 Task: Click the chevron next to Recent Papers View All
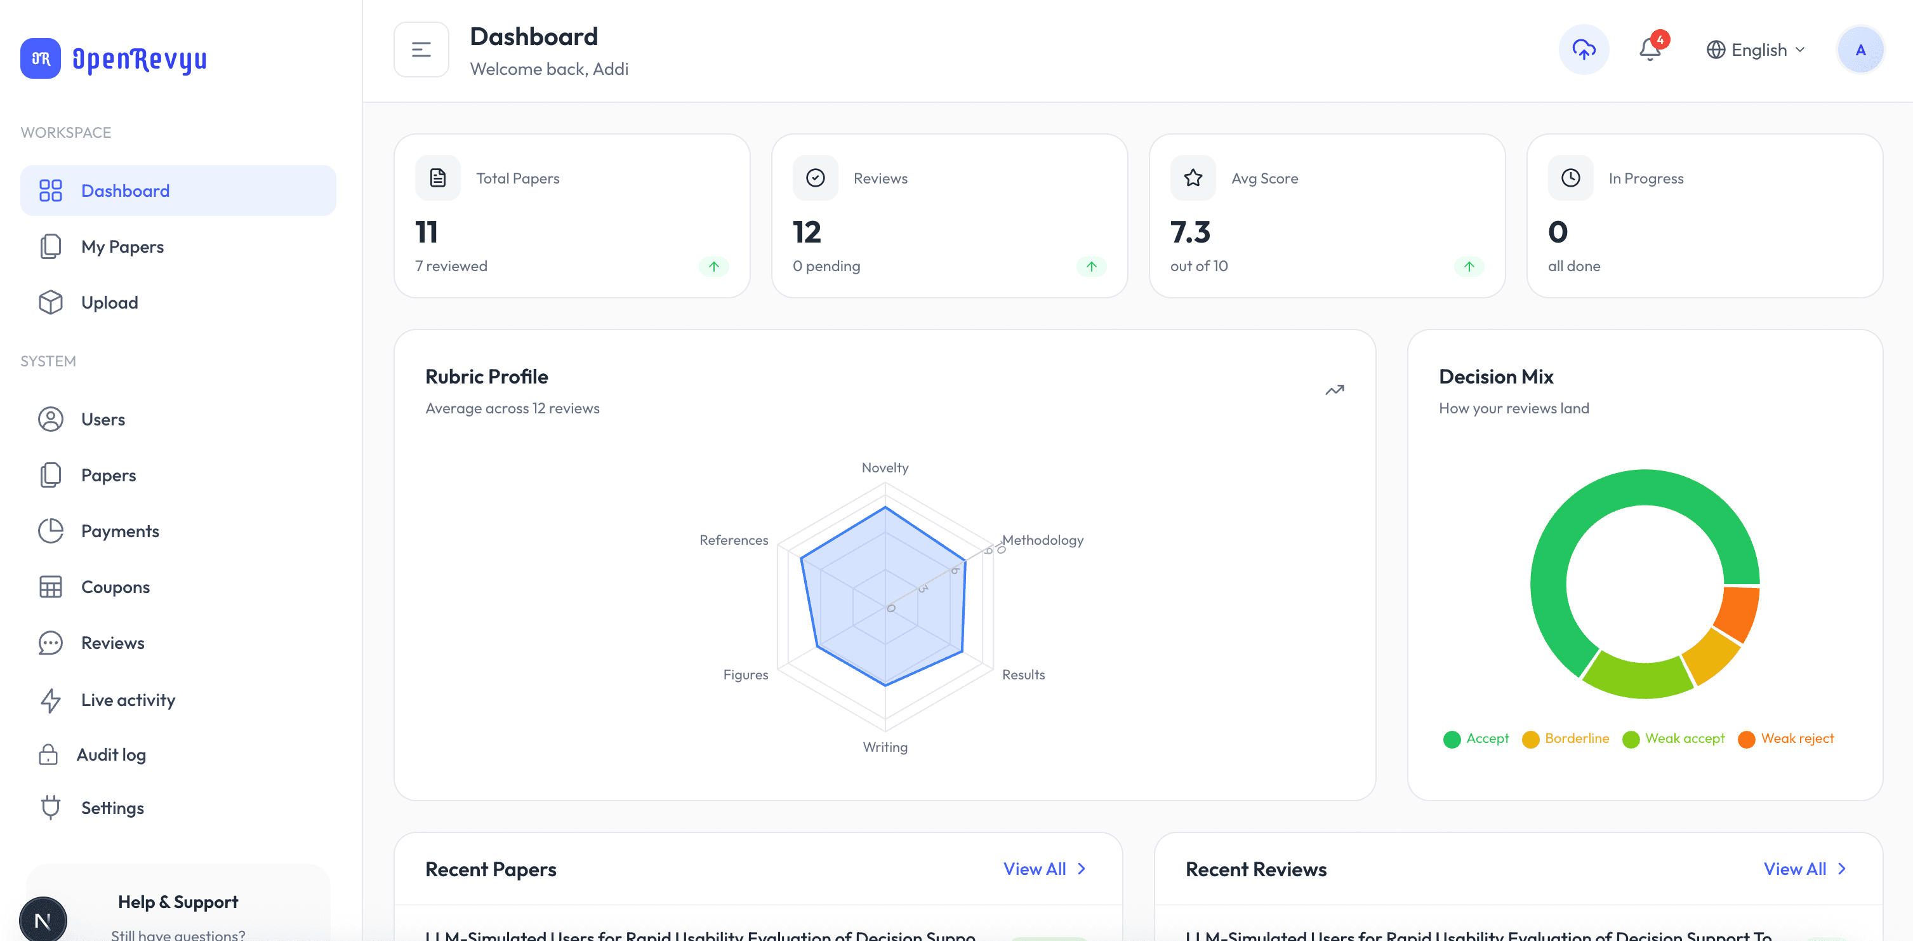[x=1082, y=869]
